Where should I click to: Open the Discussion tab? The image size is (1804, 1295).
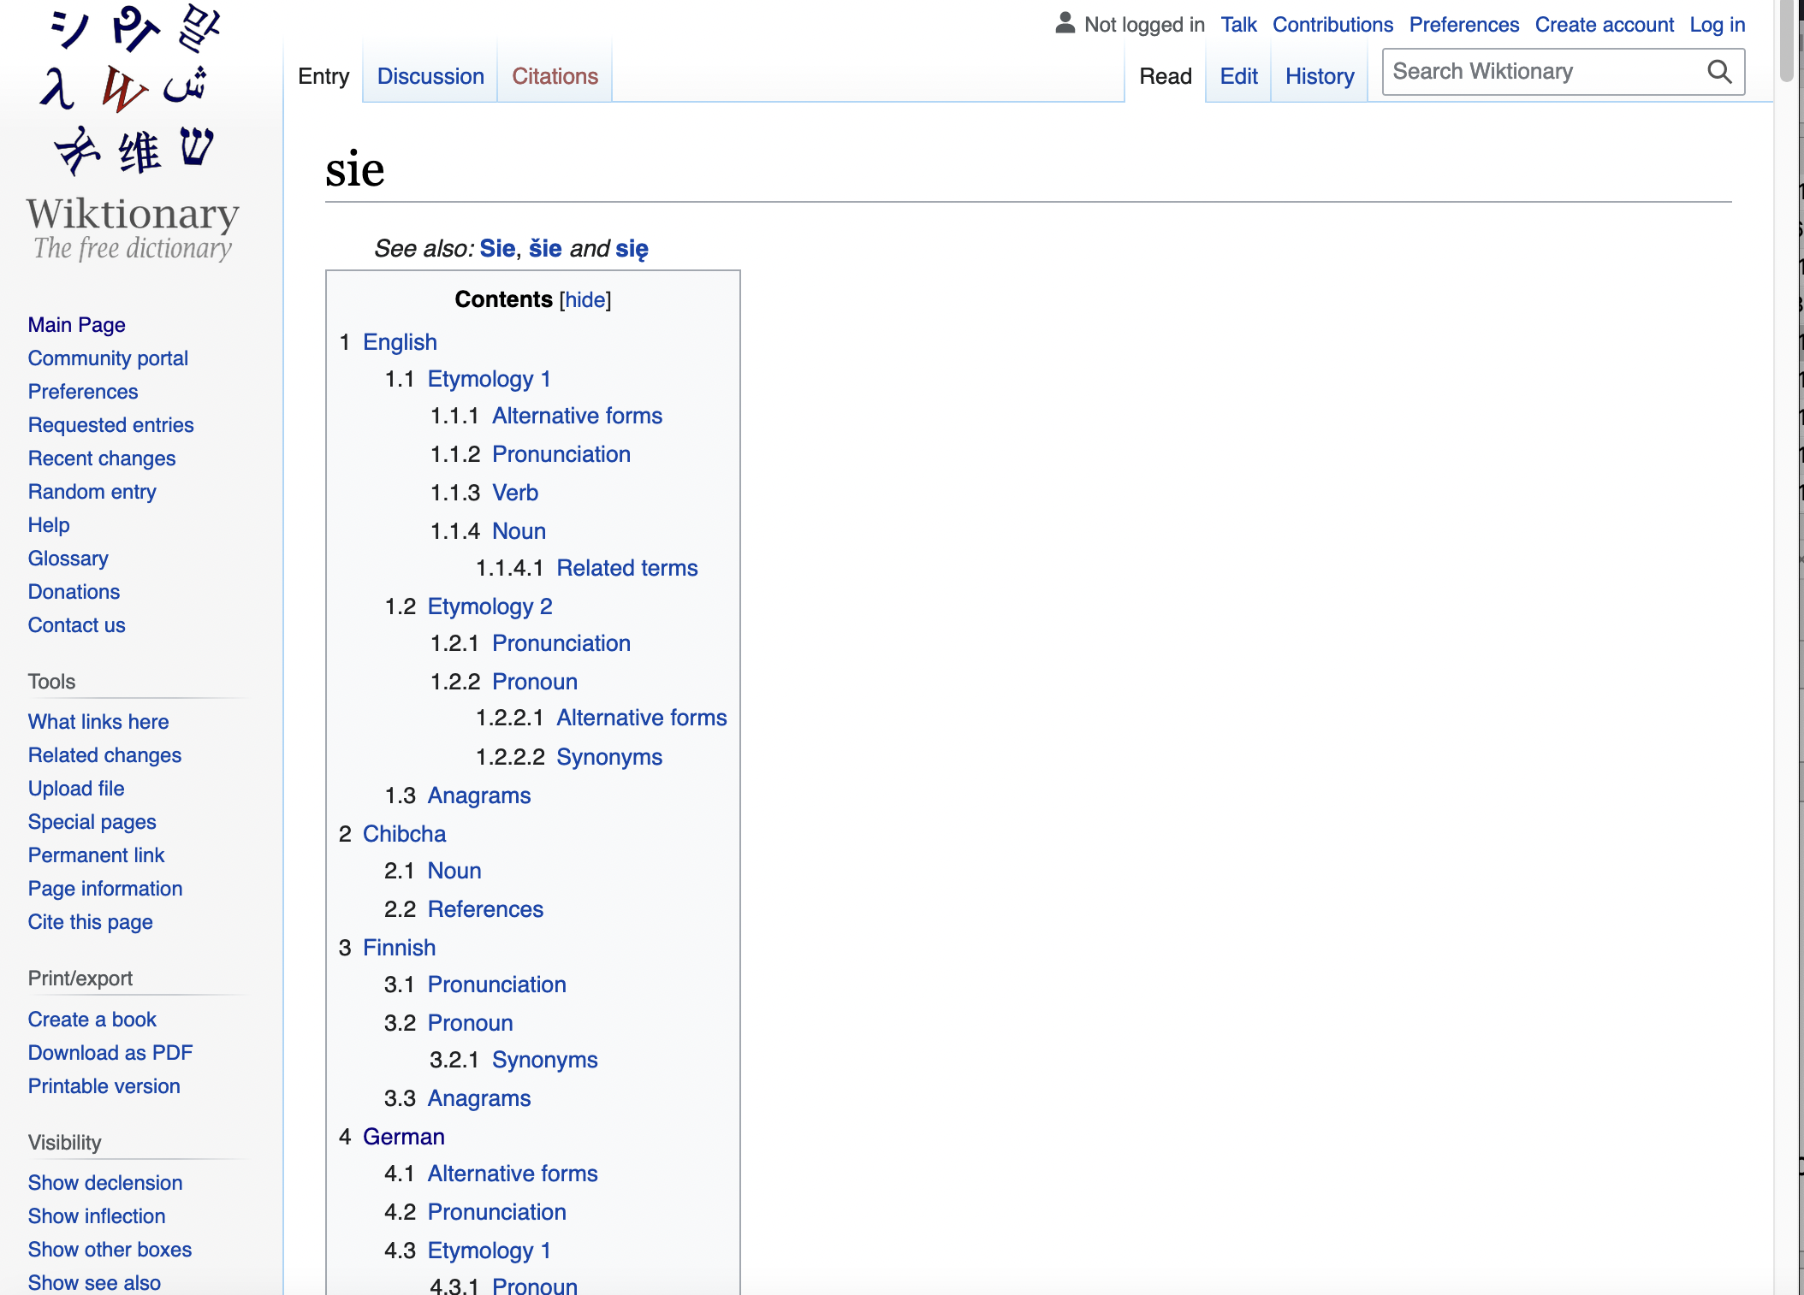[x=430, y=76]
